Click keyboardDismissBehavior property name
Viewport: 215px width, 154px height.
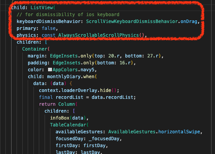pos(49,21)
